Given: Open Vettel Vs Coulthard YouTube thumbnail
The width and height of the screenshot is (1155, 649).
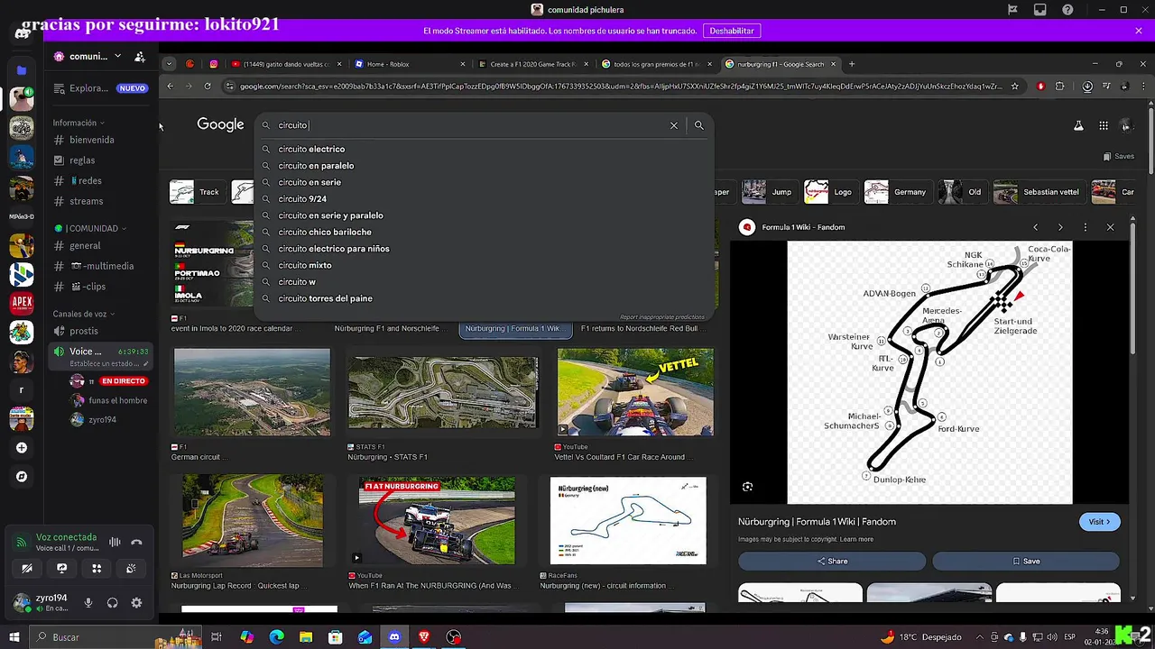Looking at the screenshot, I should click(635, 392).
